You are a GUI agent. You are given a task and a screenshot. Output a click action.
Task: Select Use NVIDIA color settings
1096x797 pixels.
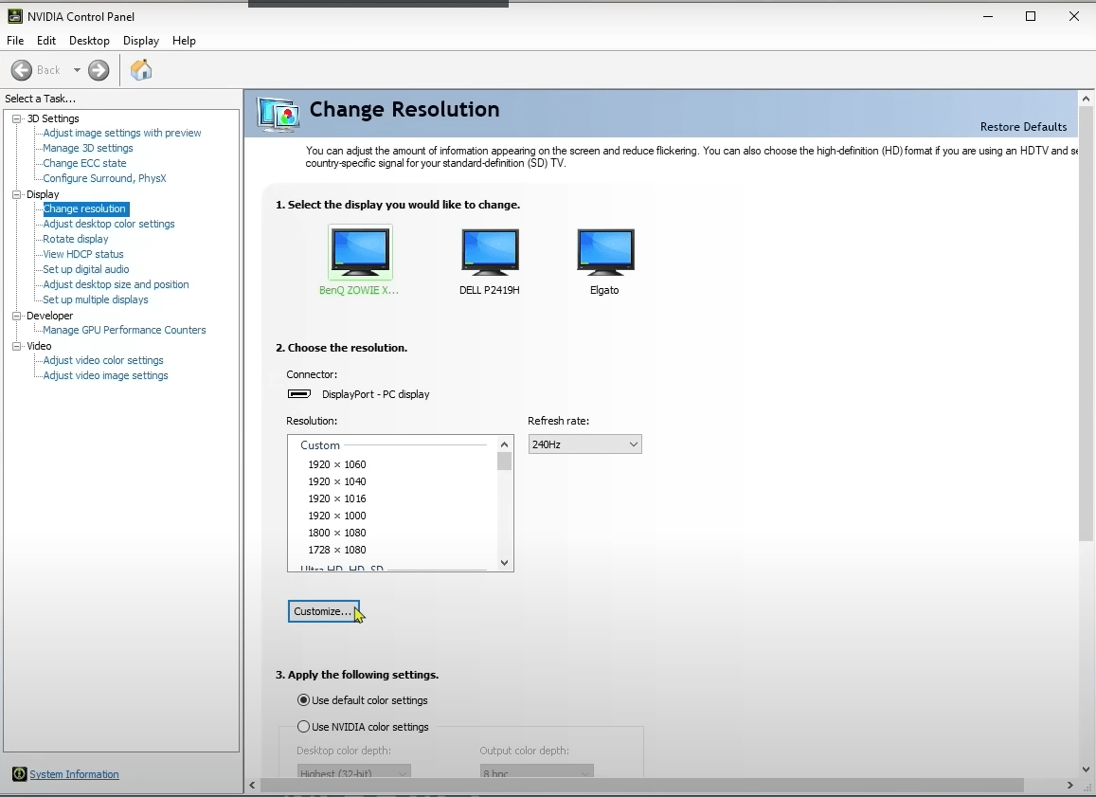pyautogui.click(x=303, y=726)
